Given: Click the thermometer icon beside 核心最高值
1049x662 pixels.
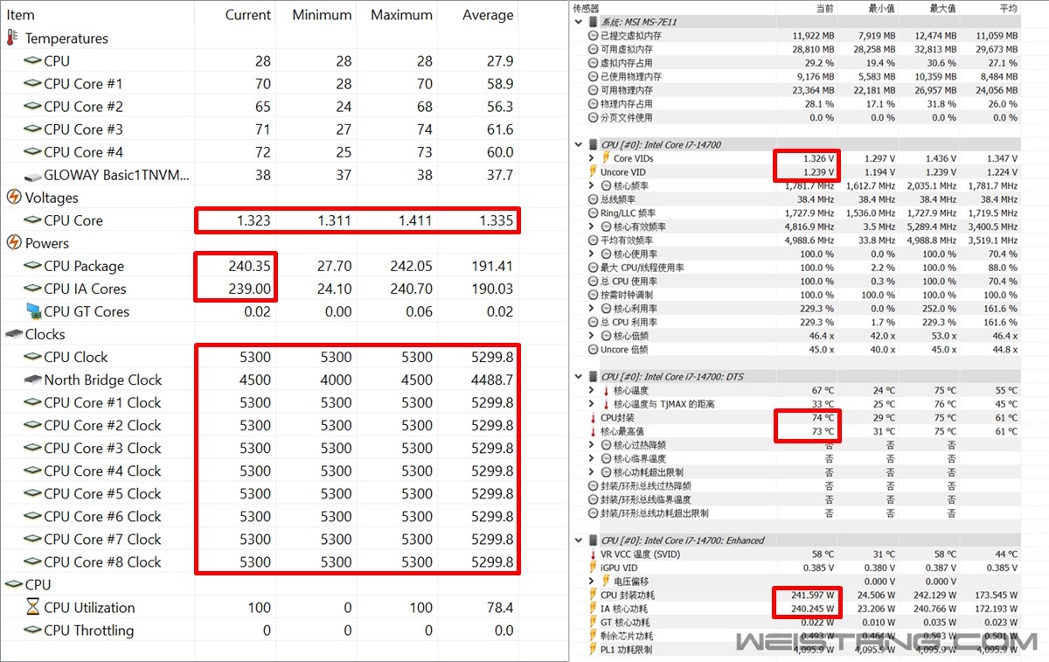Looking at the screenshot, I should tap(593, 431).
